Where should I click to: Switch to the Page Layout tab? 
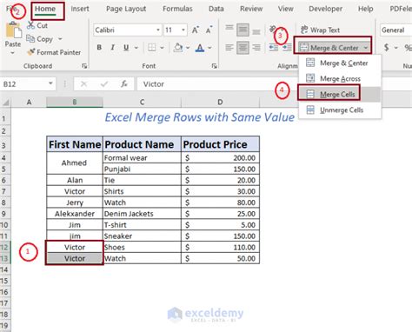(126, 9)
